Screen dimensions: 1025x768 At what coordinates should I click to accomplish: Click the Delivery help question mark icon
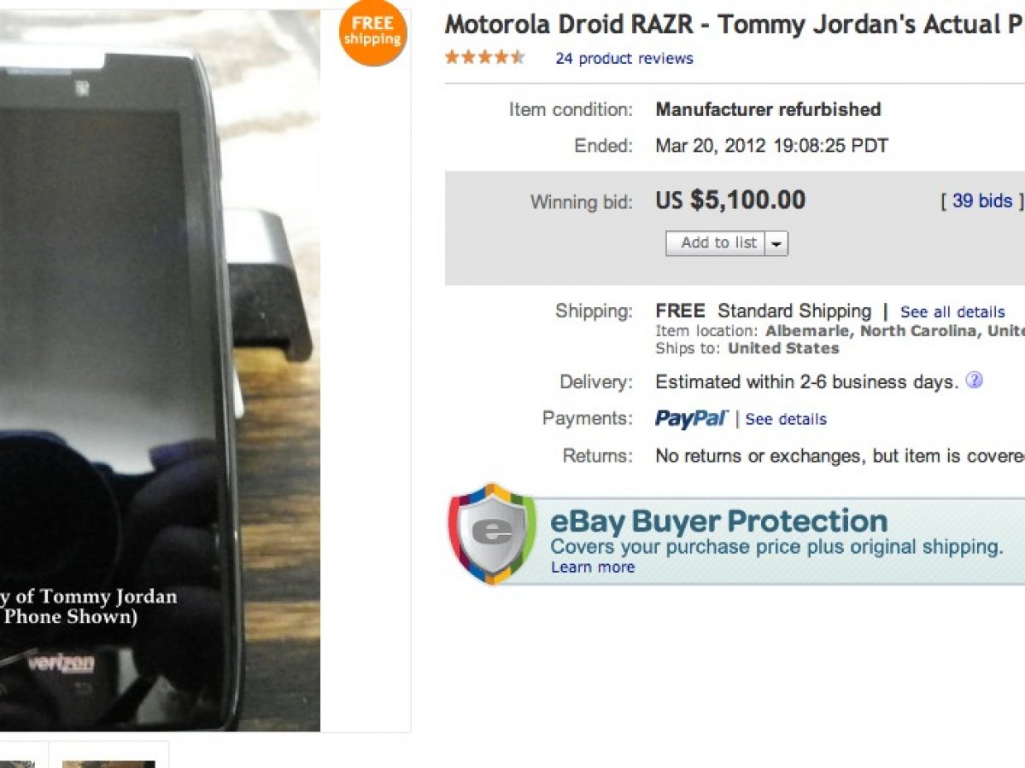click(x=974, y=381)
